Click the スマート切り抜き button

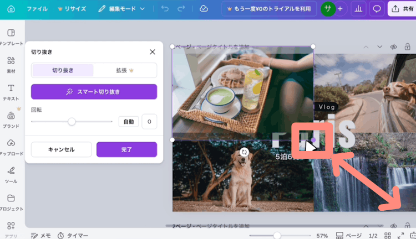click(94, 92)
